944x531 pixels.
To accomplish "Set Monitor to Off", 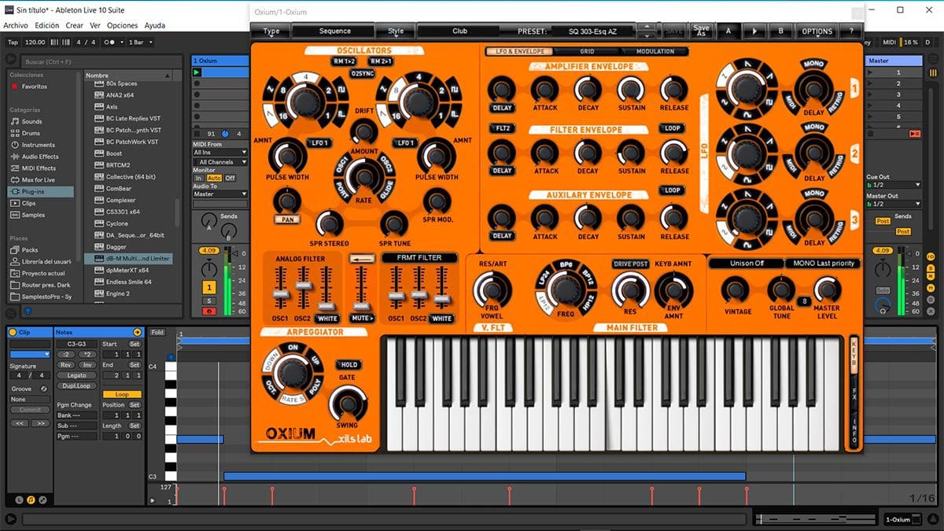I will (x=230, y=178).
